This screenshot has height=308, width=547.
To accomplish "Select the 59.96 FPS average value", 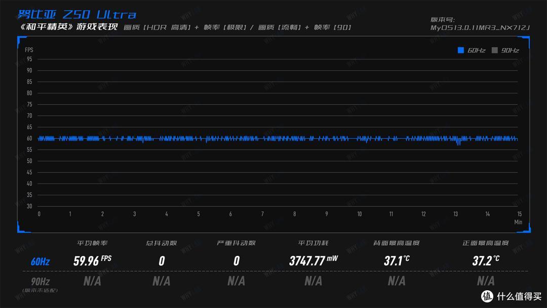I will [x=93, y=260].
